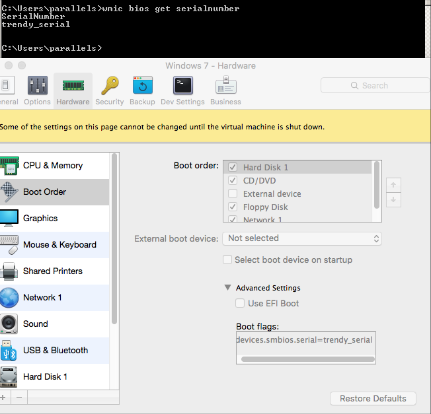Screen dimensions: 431x414
Task: Click the Boot flags horizontal scrollbar
Action: coord(308,359)
